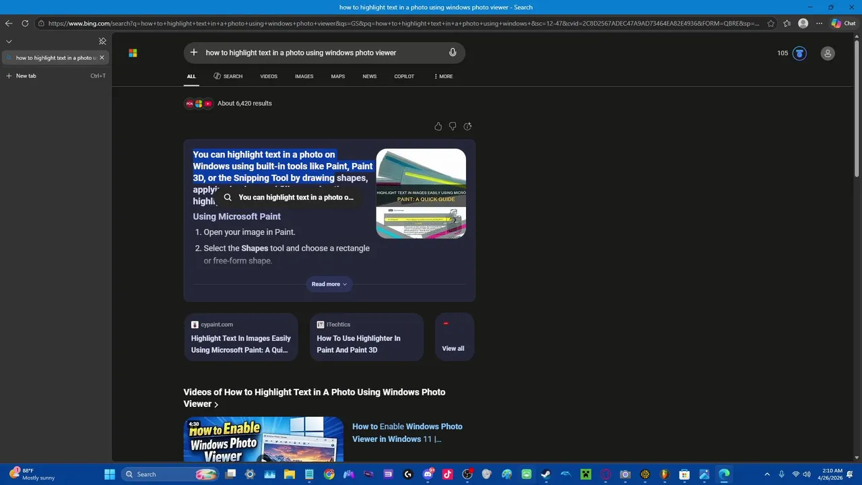The width and height of the screenshot is (862, 485).
Task: Open TikTok from the taskbar
Action: (x=447, y=474)
